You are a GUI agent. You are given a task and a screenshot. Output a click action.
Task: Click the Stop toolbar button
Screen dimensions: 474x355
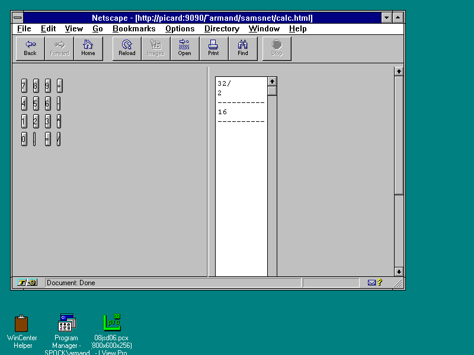point(277,49)
